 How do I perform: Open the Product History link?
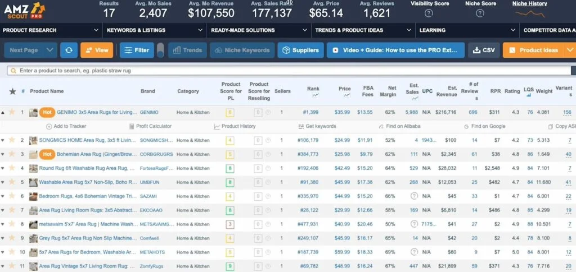pos(235,126)
